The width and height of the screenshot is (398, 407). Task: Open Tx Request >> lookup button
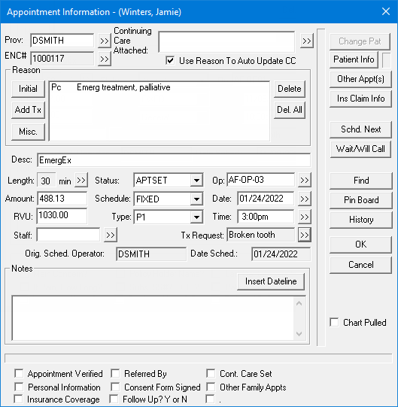pyautogui.click(x=305, y=235)
